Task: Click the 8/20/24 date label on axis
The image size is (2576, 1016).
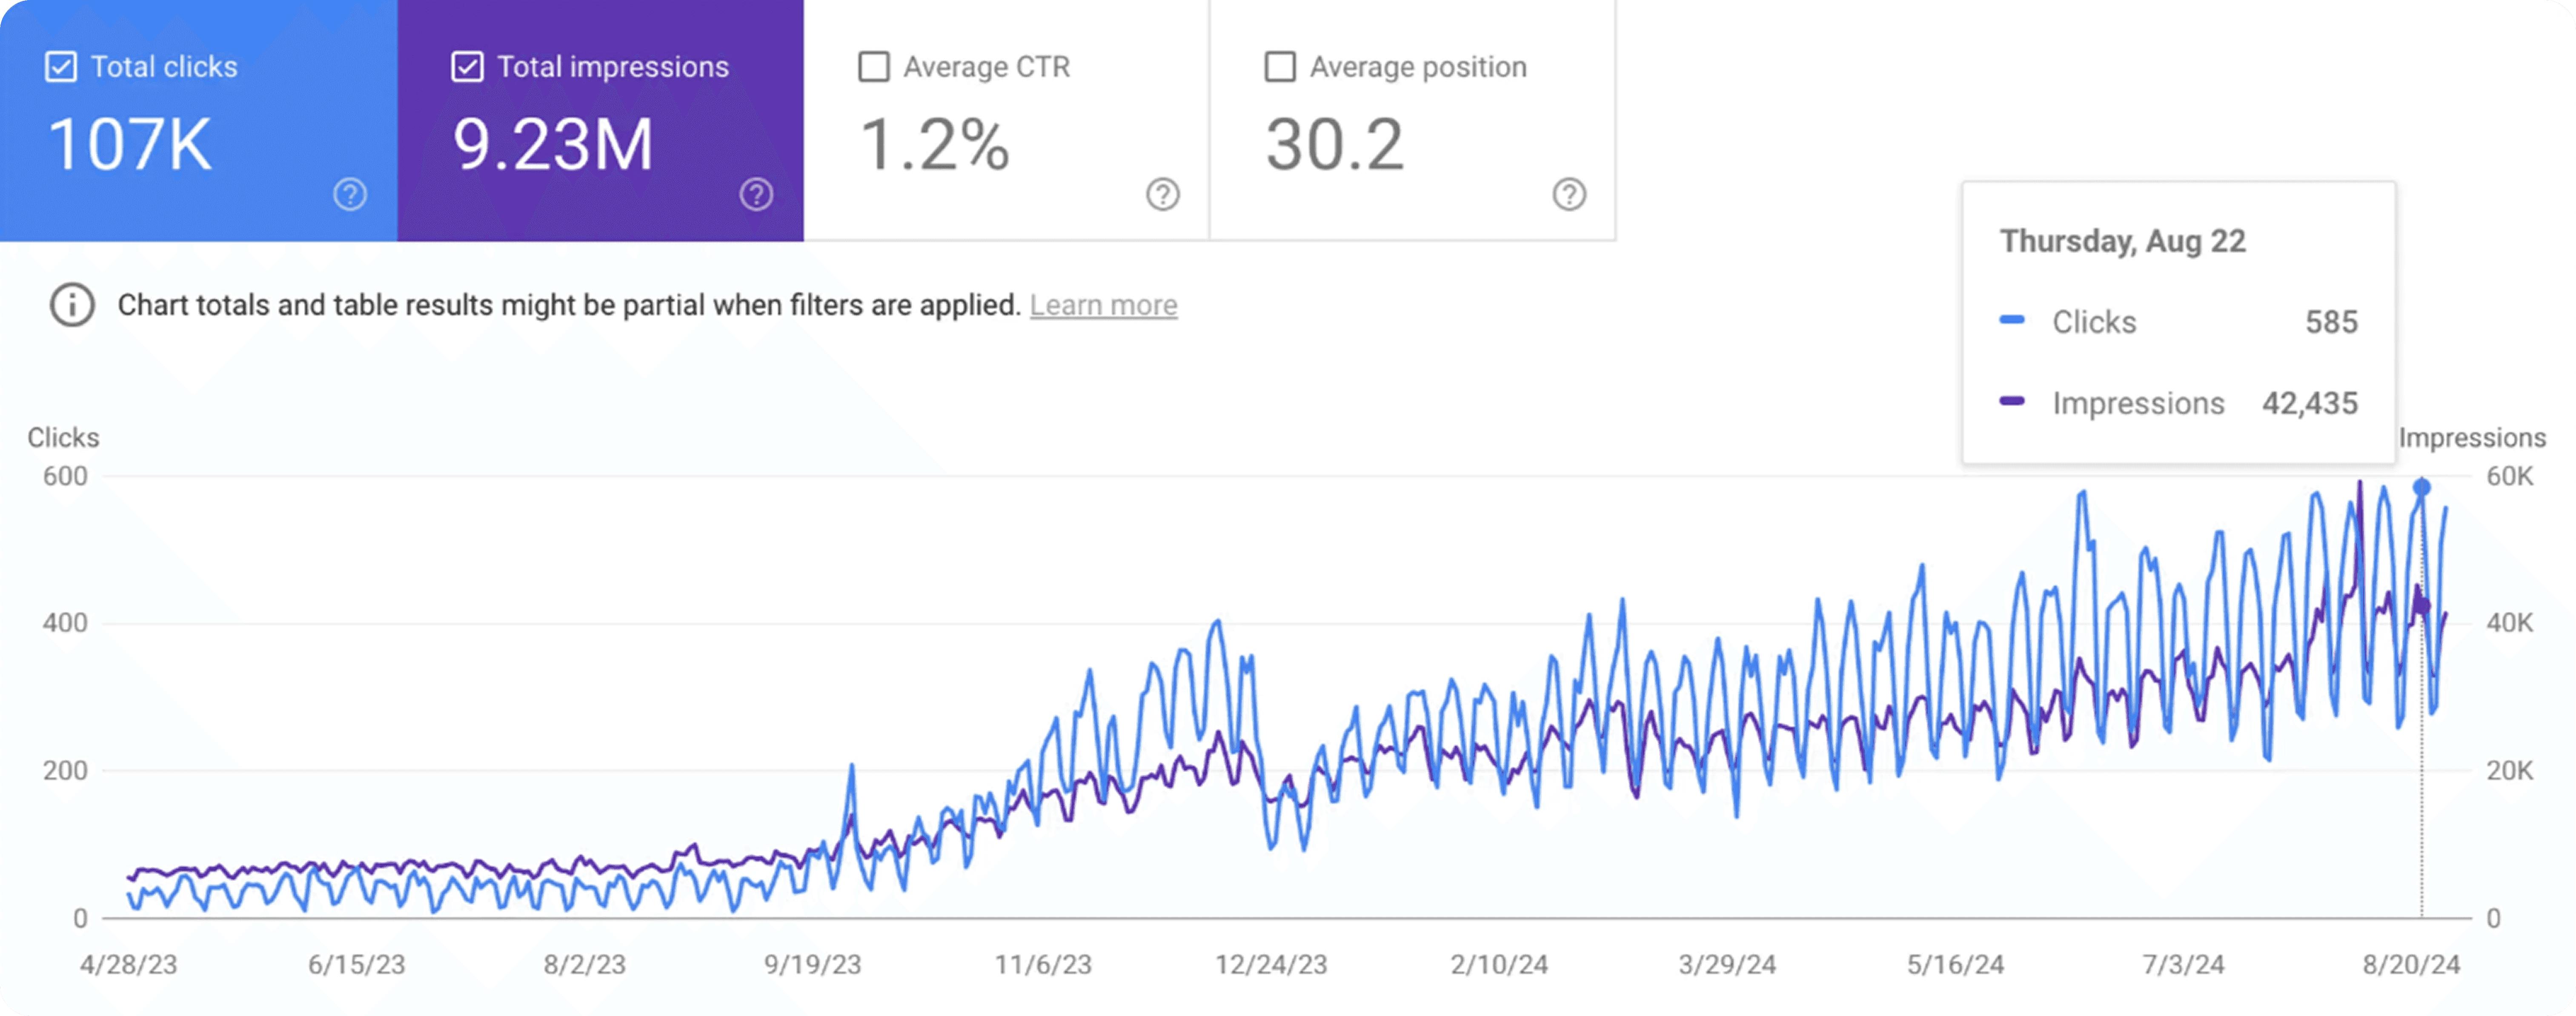Action: [2410, 965]
